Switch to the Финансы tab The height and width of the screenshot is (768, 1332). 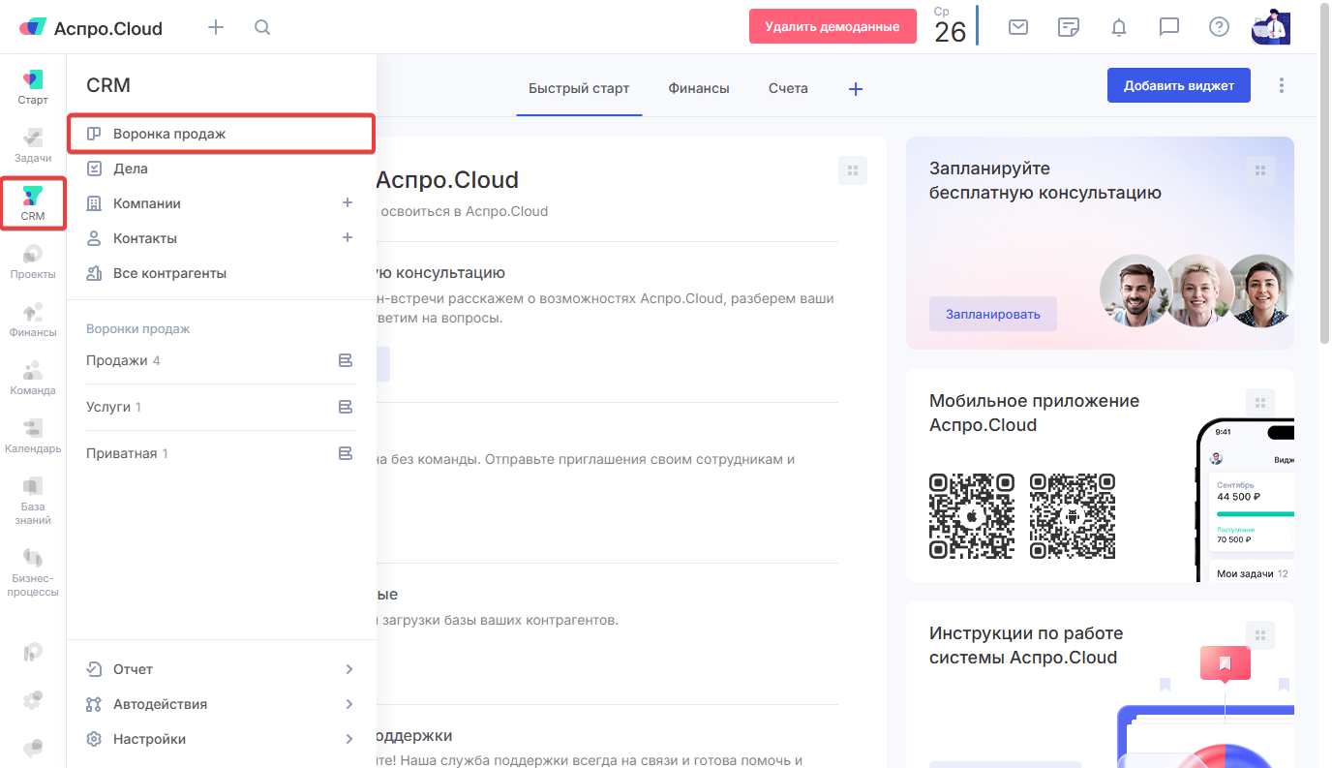point(699,88)
